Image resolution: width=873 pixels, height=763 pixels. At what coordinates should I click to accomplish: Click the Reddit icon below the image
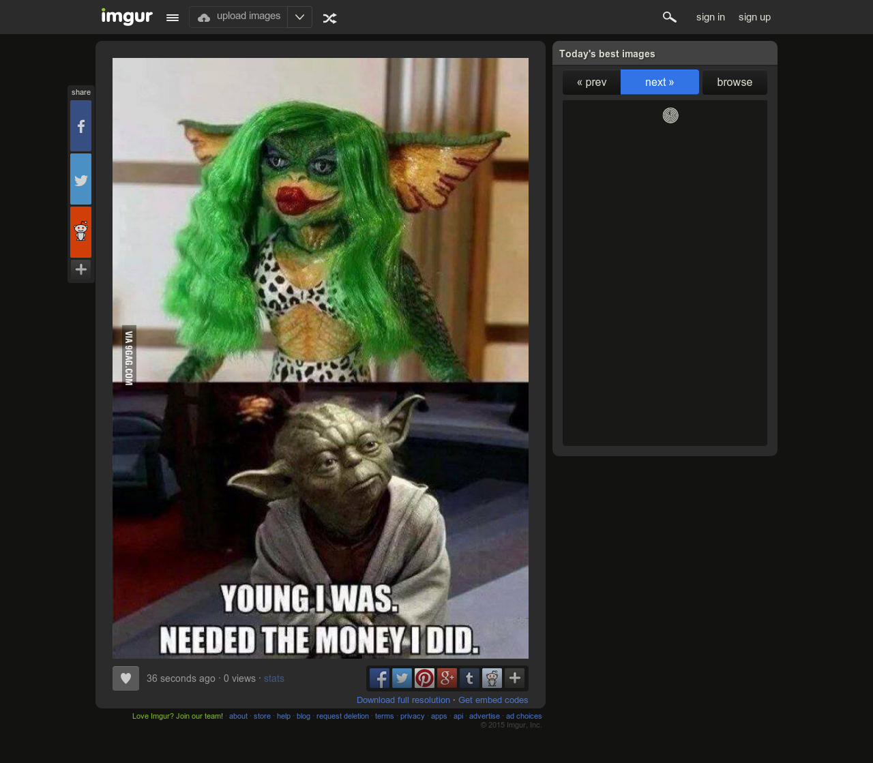pos(492,678)
